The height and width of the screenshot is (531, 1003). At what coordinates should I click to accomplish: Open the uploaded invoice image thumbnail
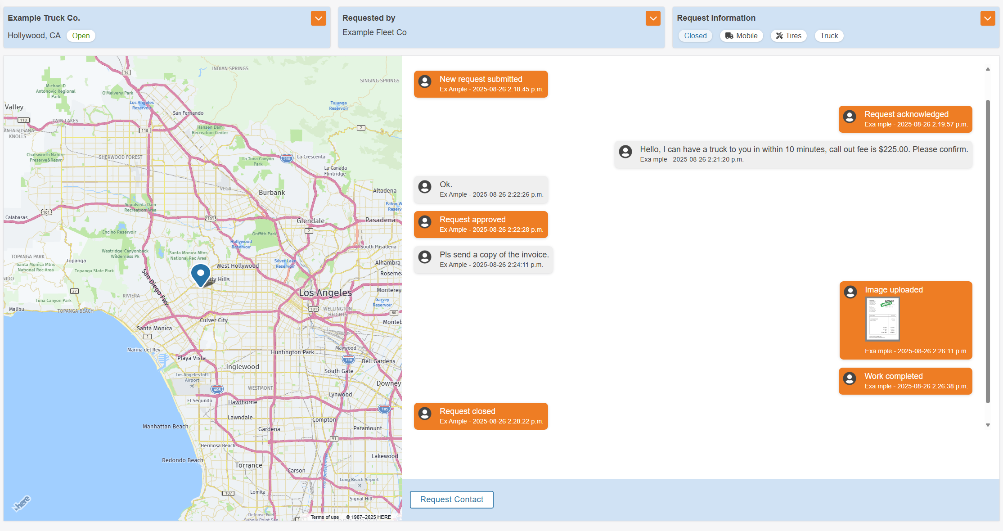[x=882, y=319]
